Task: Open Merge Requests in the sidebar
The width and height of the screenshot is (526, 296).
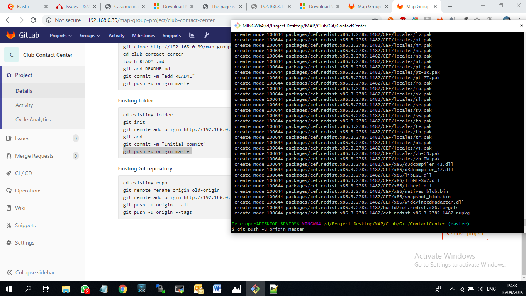Action: point(34,156)
